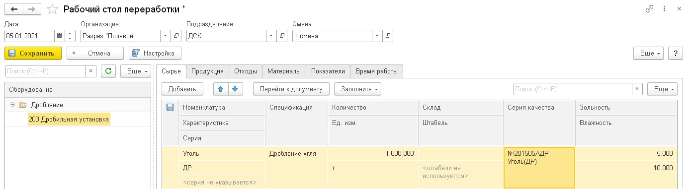Select the quantity cell 1 000,000
This screenshot has width=691, height=189.
coord(373,154)
